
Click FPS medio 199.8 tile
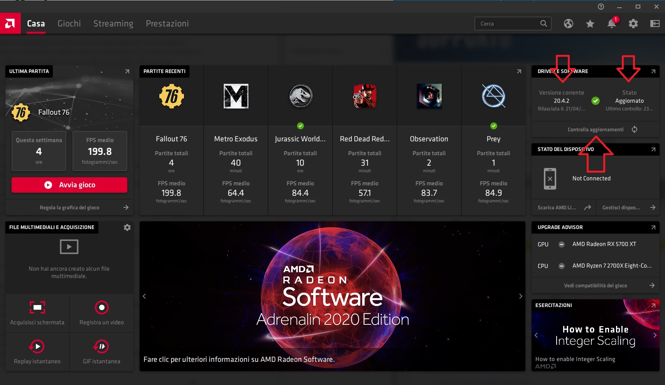100,151
